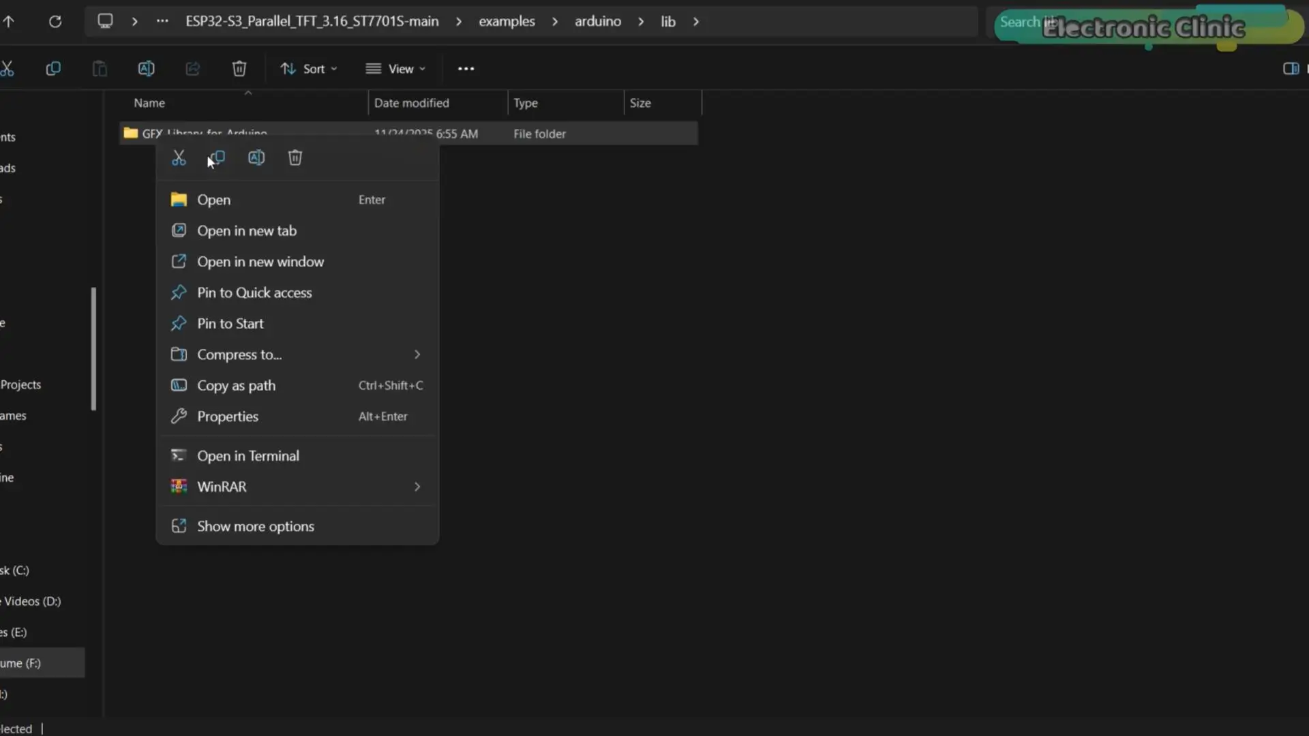Show hidden path with breadcrumb ellipsis
The height and width of the screenshot is (736, 1309).
pyautogui.click(x=162, y=21)
